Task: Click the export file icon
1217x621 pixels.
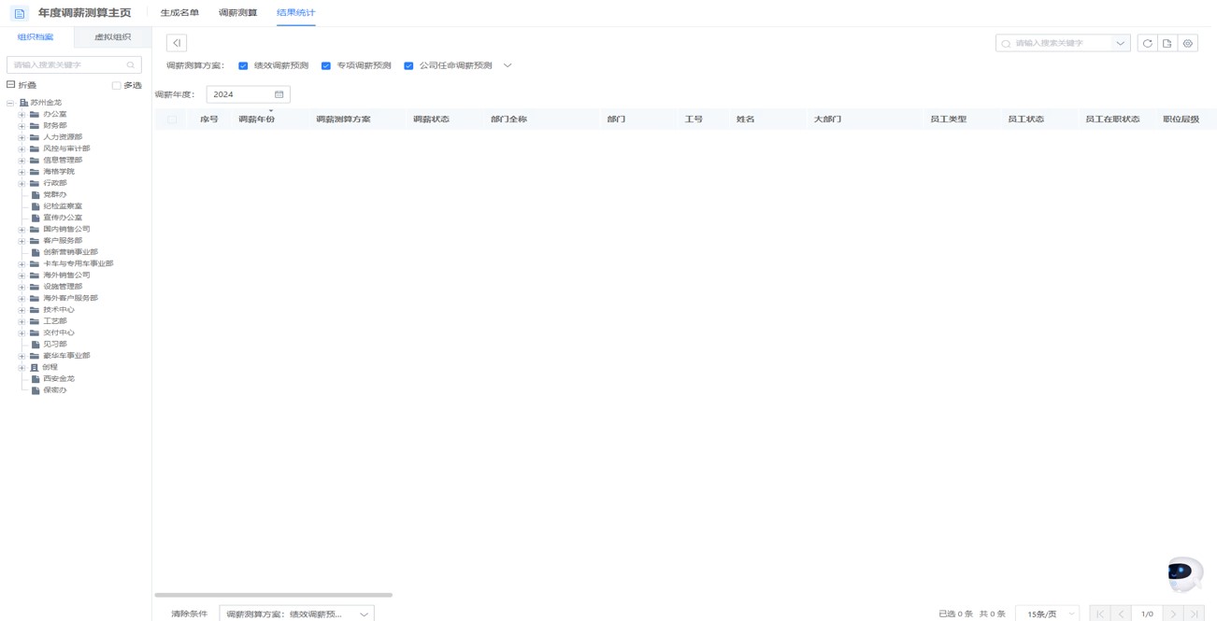Action: (1167, 43)
